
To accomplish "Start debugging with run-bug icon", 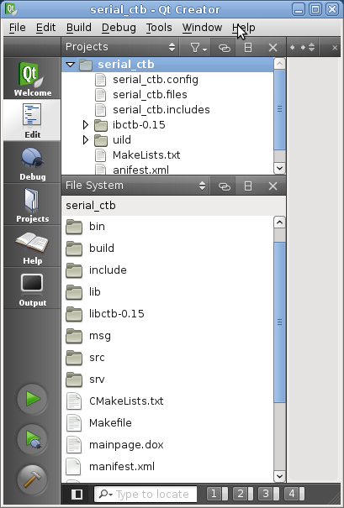I will click(33, 439).
